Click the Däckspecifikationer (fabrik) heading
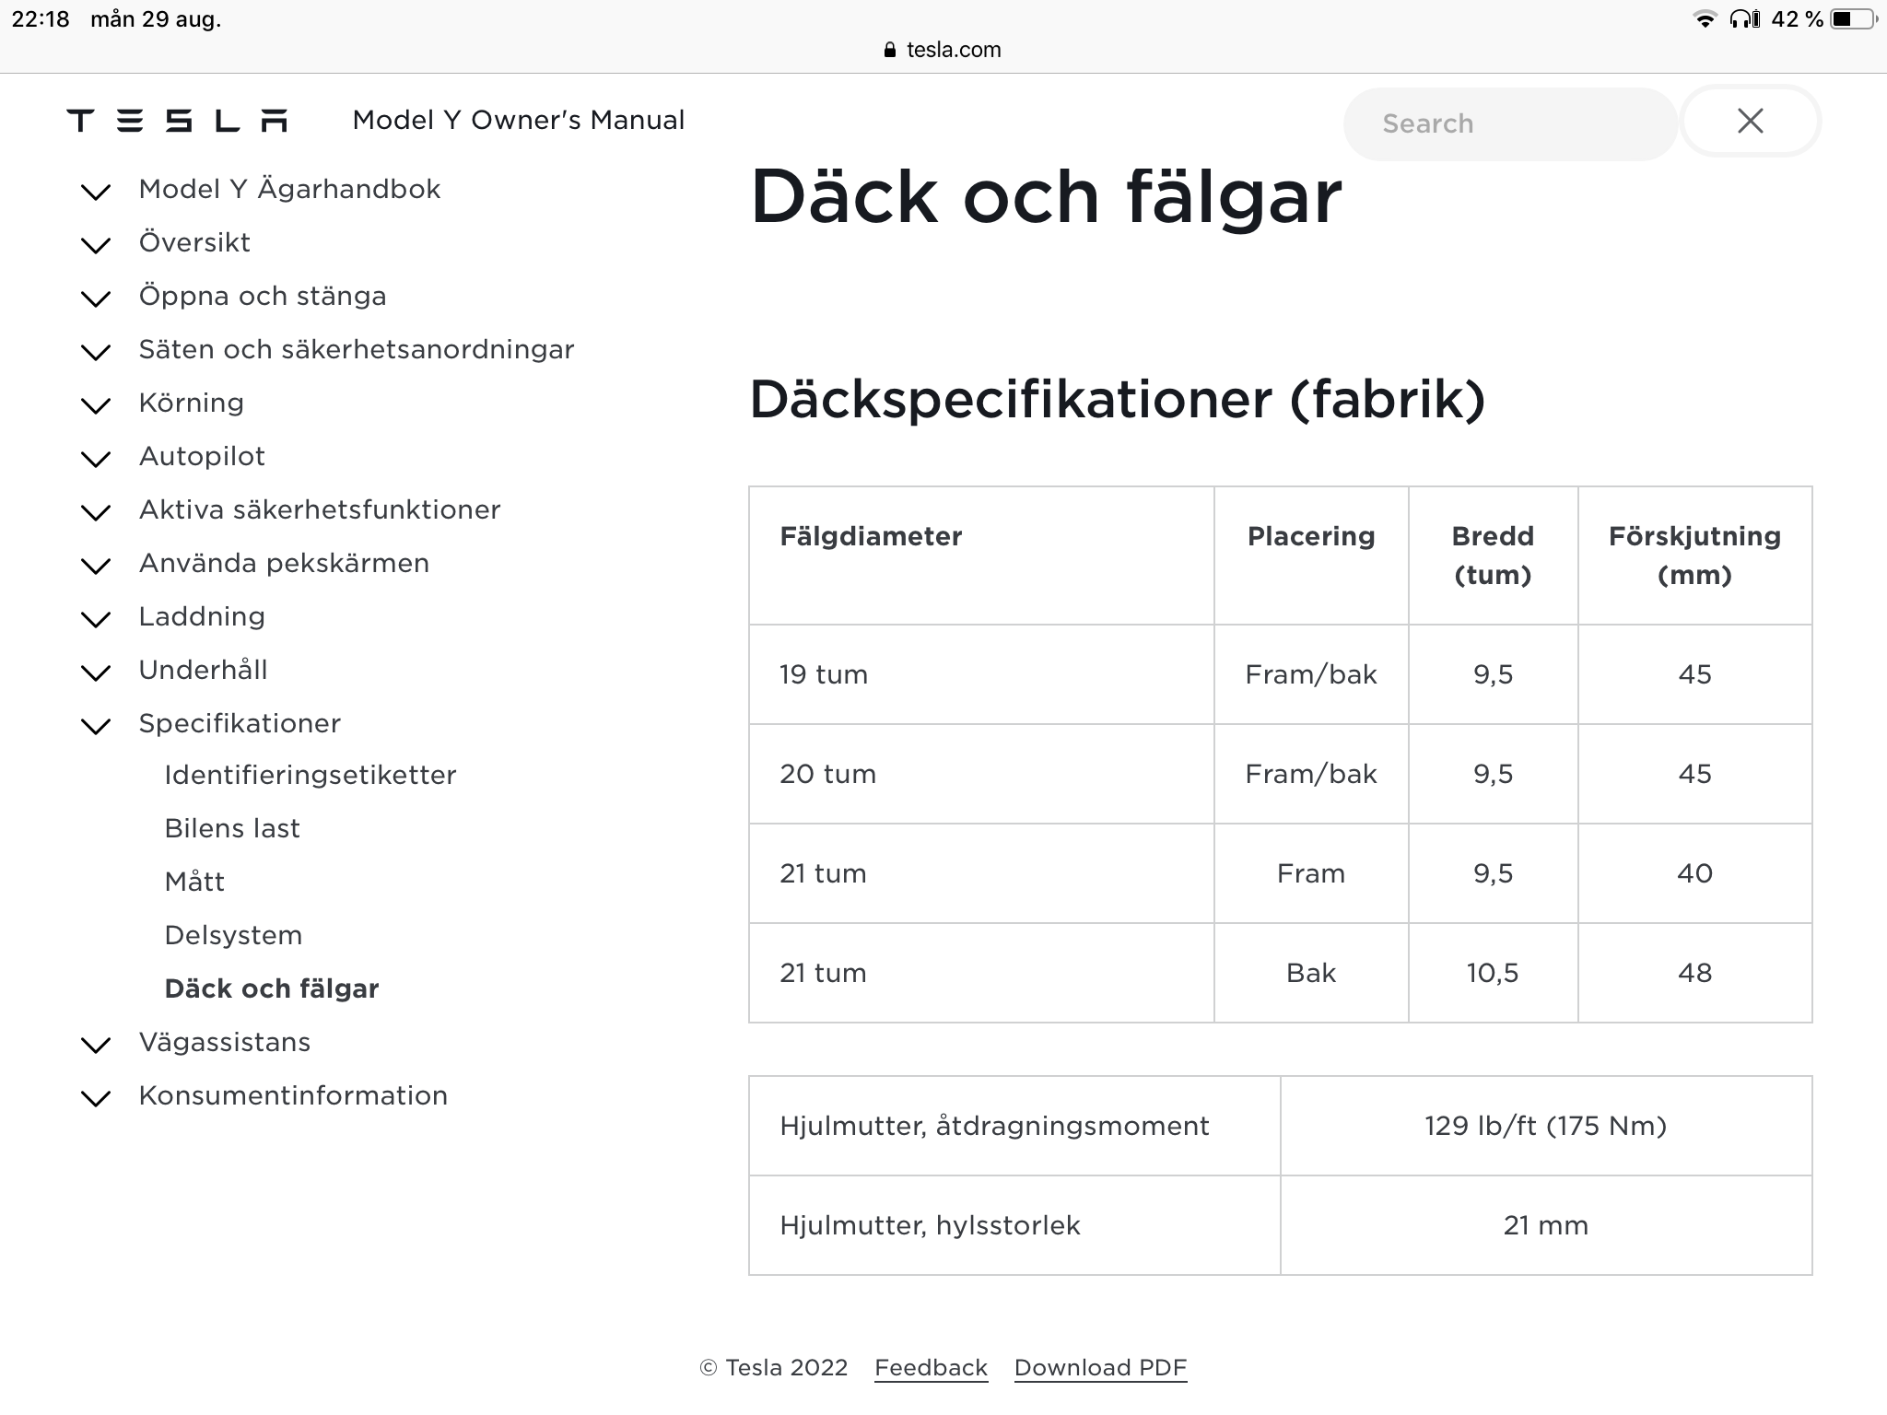Viewport: 1887px width, 1415px height. pyautogui.click(x=1117, y=400)
